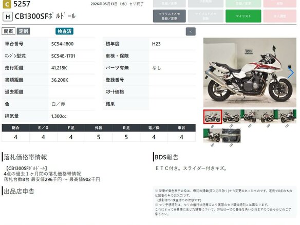
Task: Click first-year value H23
Action: tap(156, 44)
